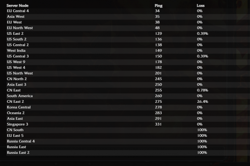Viewport: 250px width, 166px height.
Task: Click the Loss column header
Action: pos(201,6)
